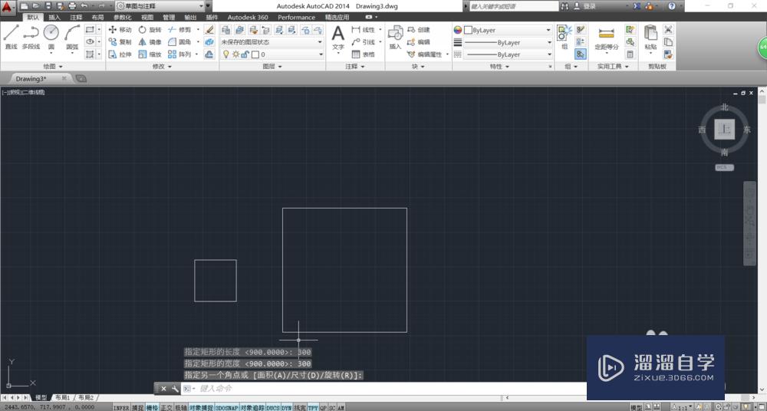Click the 登录 sign-in button
This screenshot has width=767, height=411.
point(584,6)
